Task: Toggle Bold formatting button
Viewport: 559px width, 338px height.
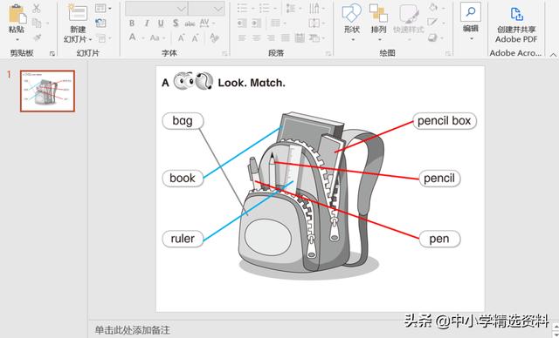Action: tap(132, 24)
